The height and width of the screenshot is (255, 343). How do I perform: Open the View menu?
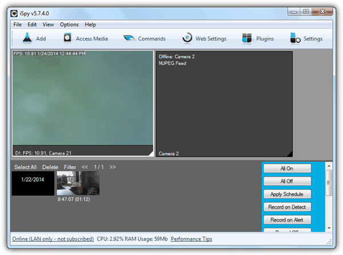pyautogui.click(x=48, y=25)
